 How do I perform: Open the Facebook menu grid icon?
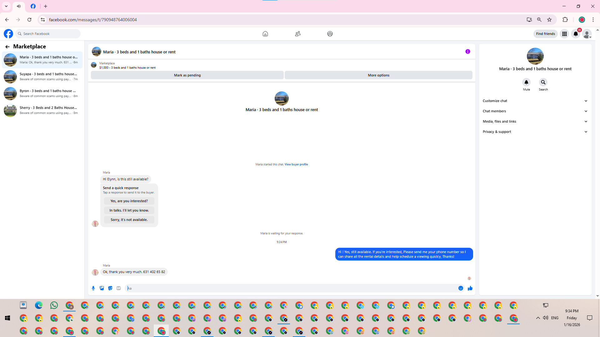coord(564,34)
